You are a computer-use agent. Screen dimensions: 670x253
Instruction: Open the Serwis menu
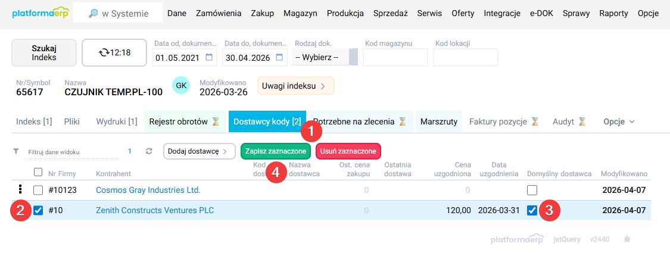[429, 14]
